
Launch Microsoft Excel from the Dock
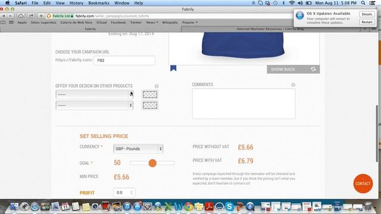click(168, 206)
